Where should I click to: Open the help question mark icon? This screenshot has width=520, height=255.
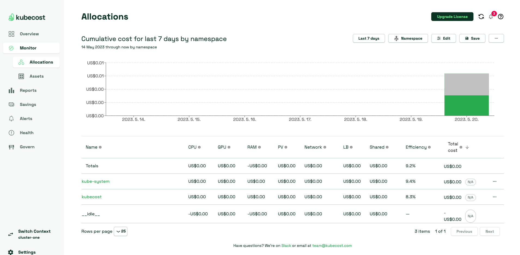point(501,17)
